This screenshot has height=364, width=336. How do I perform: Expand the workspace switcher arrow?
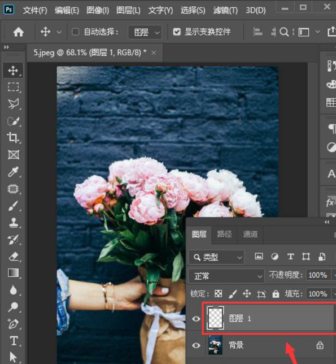(x=318, y=32)
